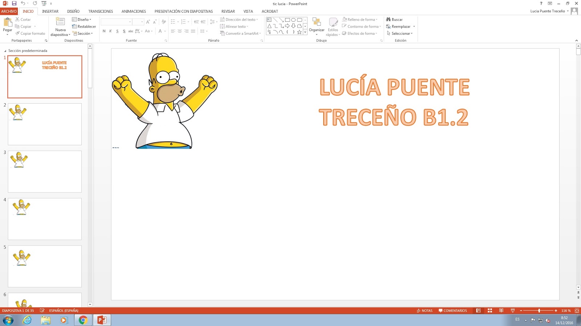Fit the slide to the current window
Image resolution: width=581 pixels, height=326 pixels.
point(577,310)
